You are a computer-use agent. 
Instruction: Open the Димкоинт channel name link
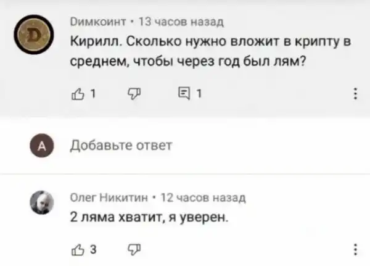click(x=98, y=23)
